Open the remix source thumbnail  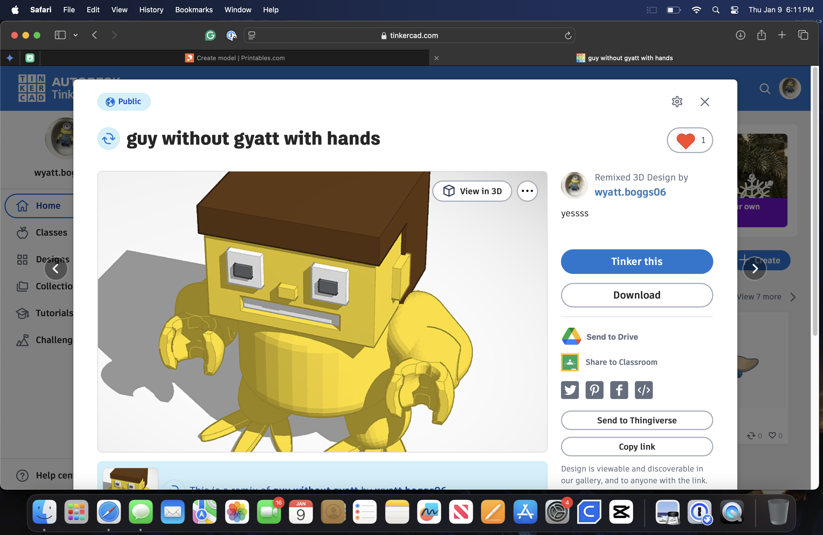click(130, 479)
